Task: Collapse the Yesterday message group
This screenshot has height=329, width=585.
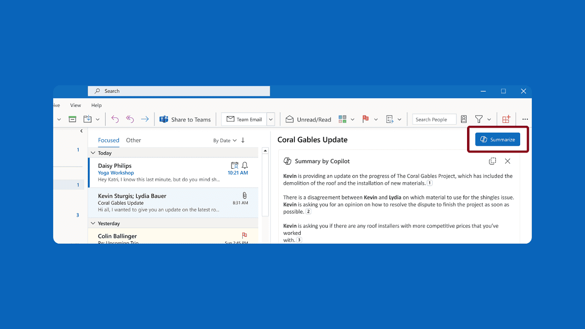Action: click(x=94, y=224)
